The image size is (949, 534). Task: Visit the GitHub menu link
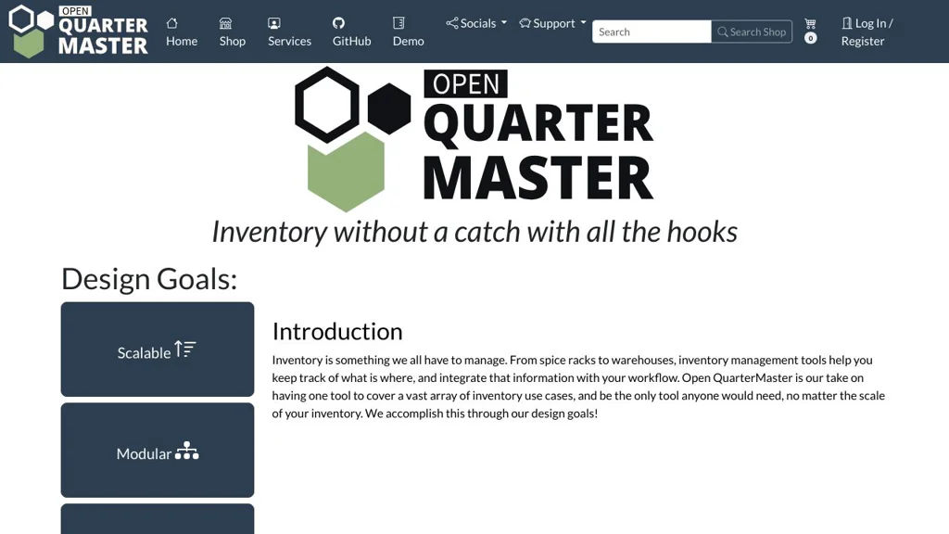pyautogui.click(x=351, y=32)
